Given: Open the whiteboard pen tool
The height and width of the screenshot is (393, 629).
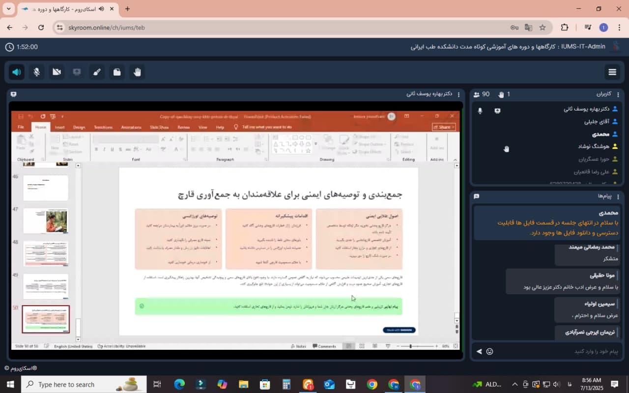Looking at the screenshot, I should pyautogui.click(x=97, y=72).
